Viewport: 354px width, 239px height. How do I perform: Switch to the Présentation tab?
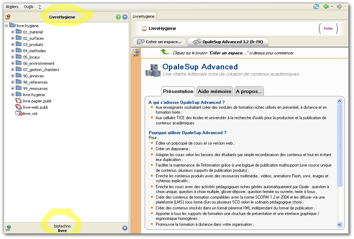click(178, 91)
